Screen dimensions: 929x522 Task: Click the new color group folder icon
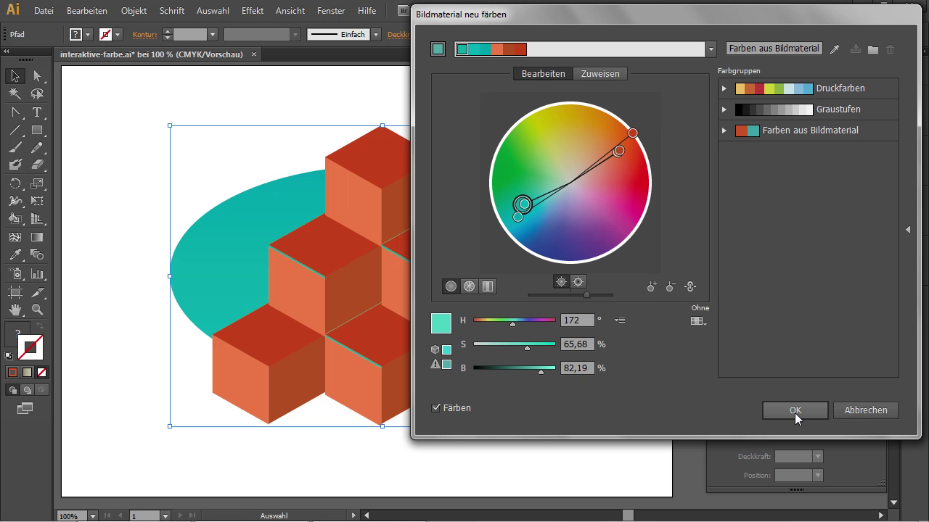(x=873, y=49)
